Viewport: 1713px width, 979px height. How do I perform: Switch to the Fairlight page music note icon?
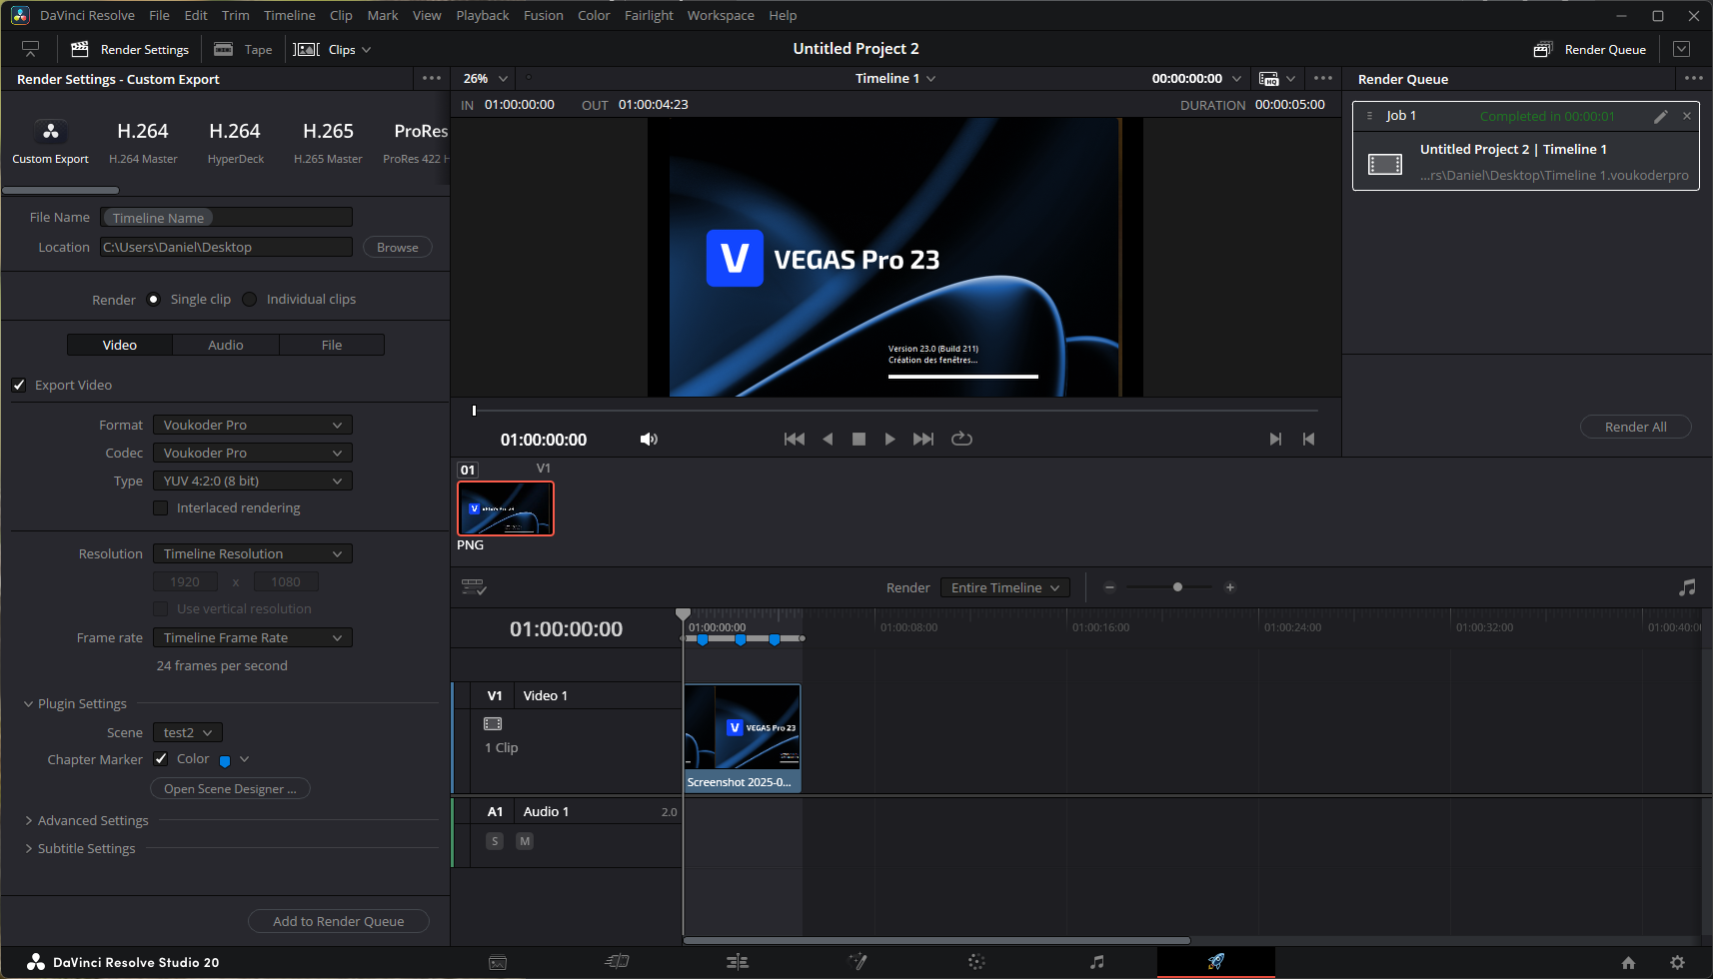coord(1096,962)
